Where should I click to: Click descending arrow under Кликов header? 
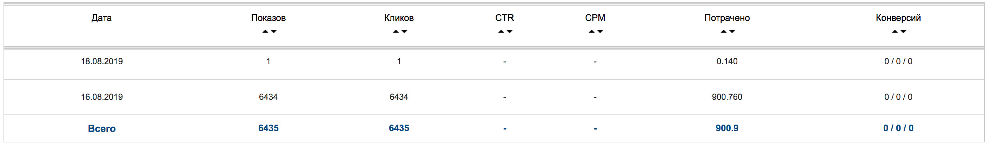click(x=404, y=32)
